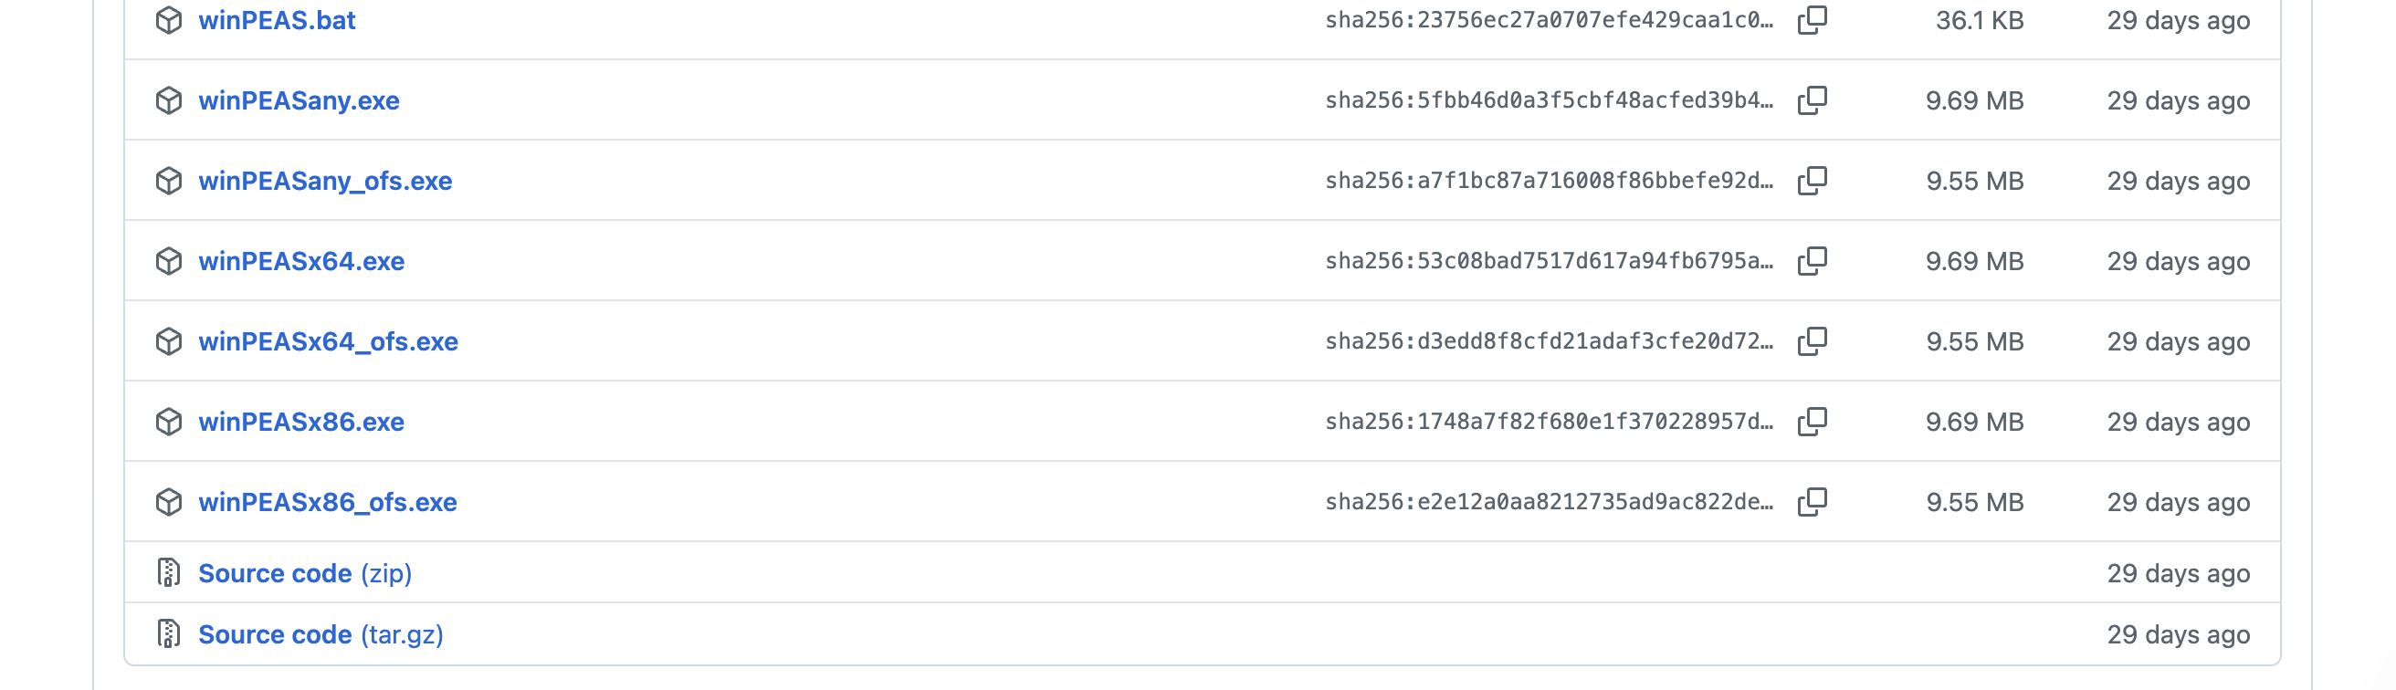Click the package icon beside winPEASx64.exe
This screenshot has height=690, width=2396.
pyautogui.click(x=168, y=261)
